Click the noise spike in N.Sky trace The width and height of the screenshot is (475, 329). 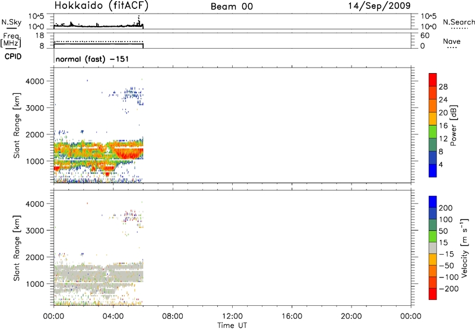point(139,20)
